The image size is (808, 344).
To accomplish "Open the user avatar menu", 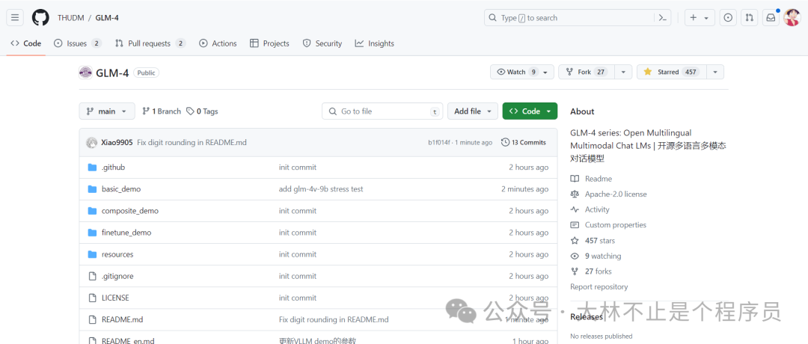I will coord(792,17).
